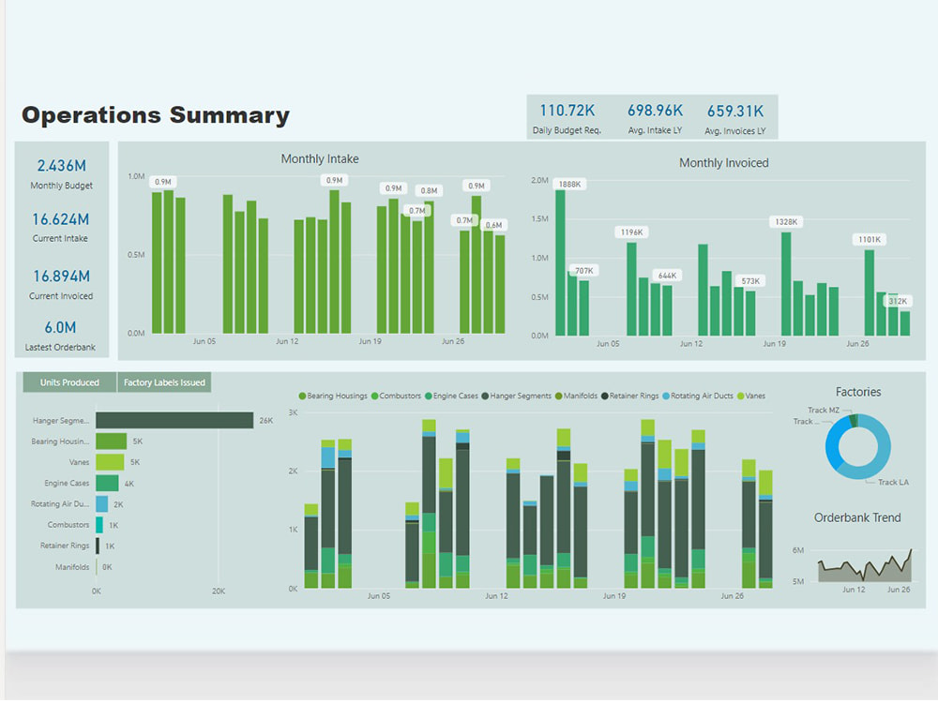Select the Monthly Budget 2.436M card
This screenshot has height=703, width=938.
pos(62,173)
